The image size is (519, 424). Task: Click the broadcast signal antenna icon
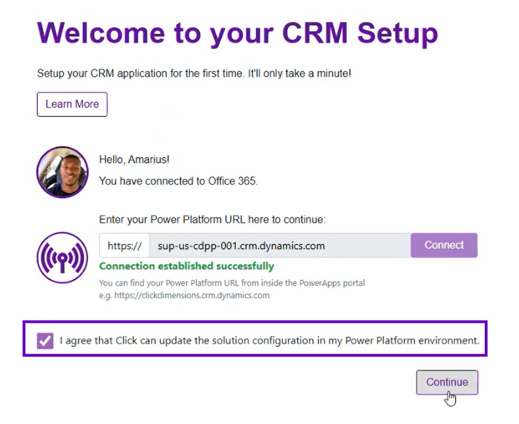[x=62, y=258]
